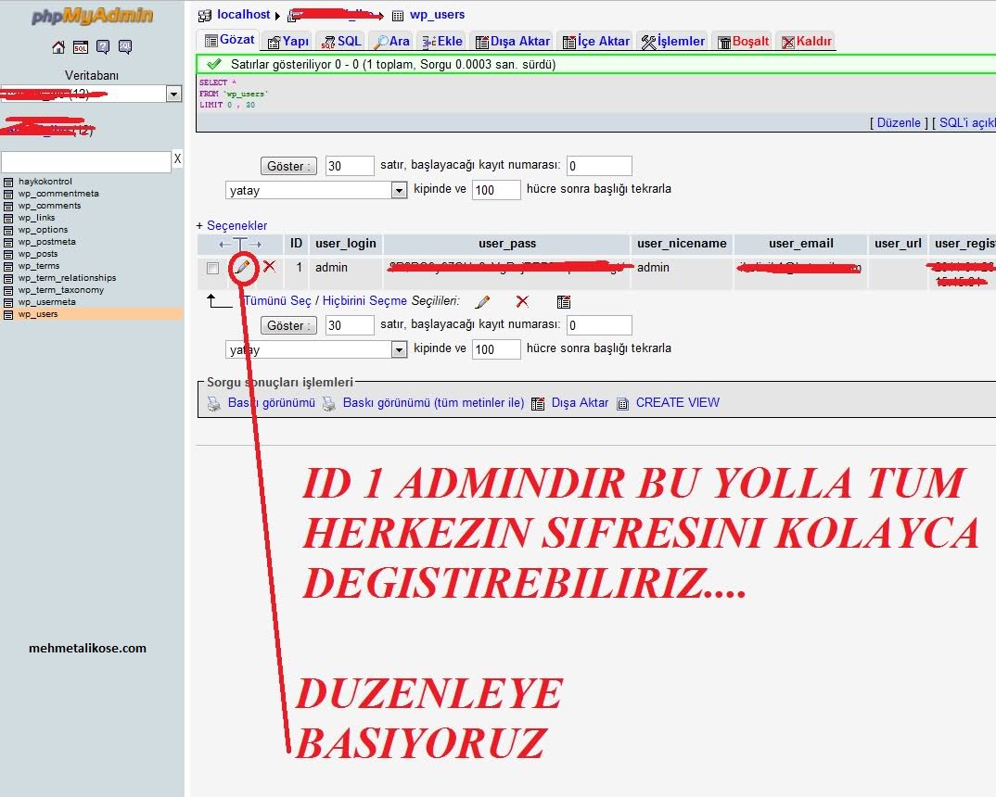Open the upper yatay display mode dropdown
Viewport: 996px width, 797px height.
click(399, 190)
